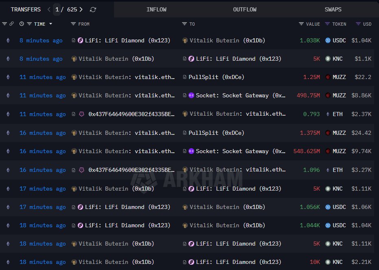Open '18 minutes ago' 10K KNC transaction link
Screen dimensions: 379x270
(x=42, y=262)
